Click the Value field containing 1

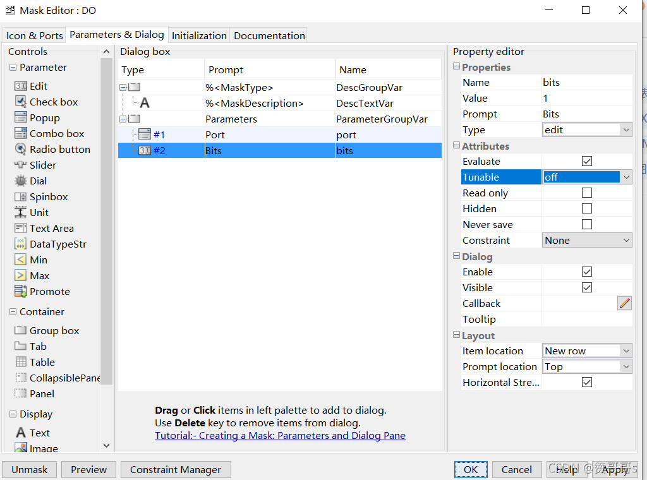coord(587,98)
